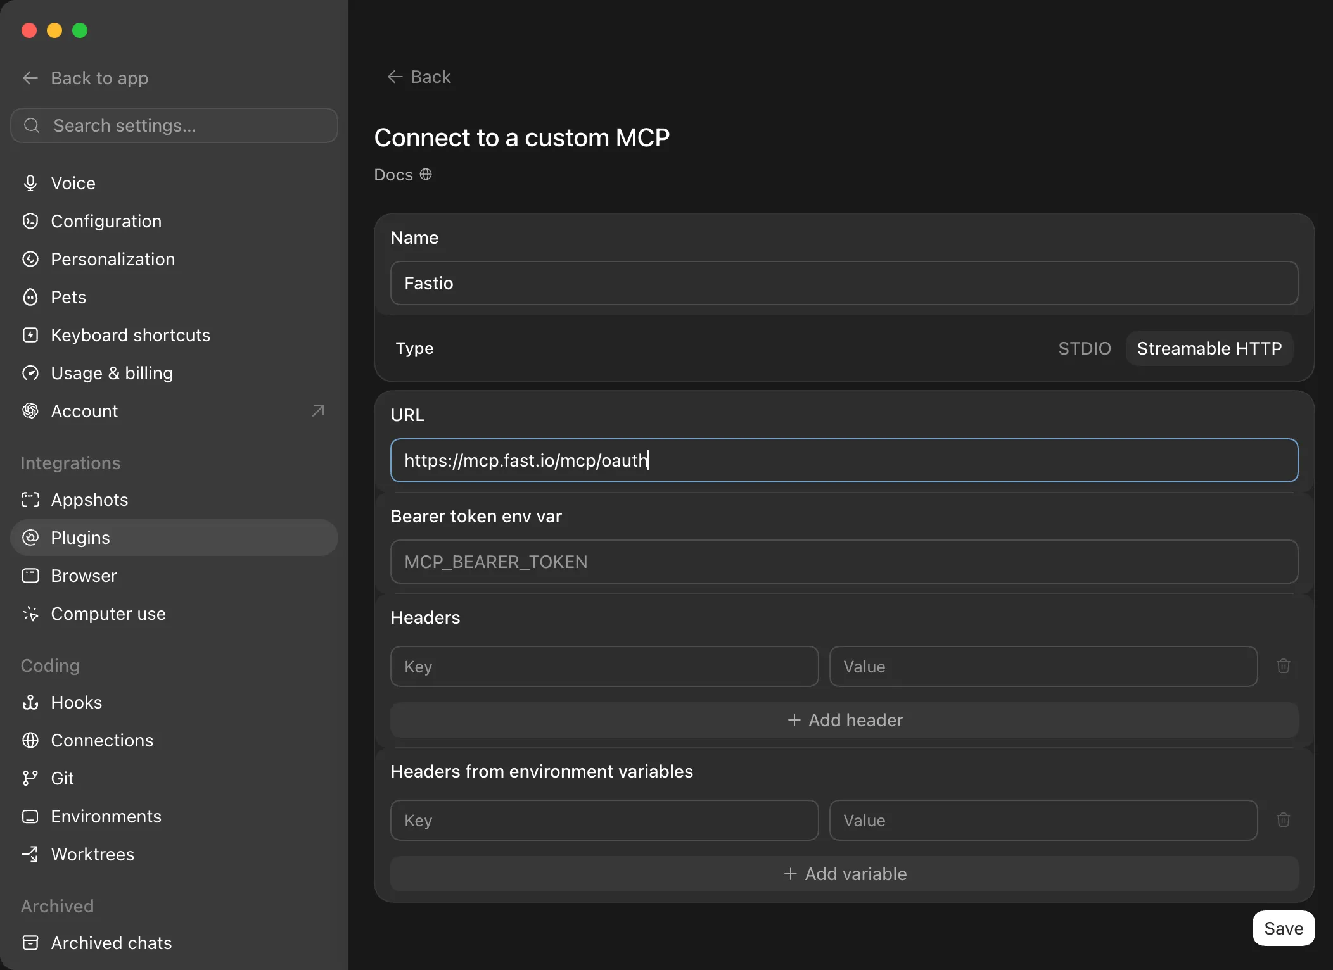
Task: Click the Browser window icon
Action: click(30, 576)
